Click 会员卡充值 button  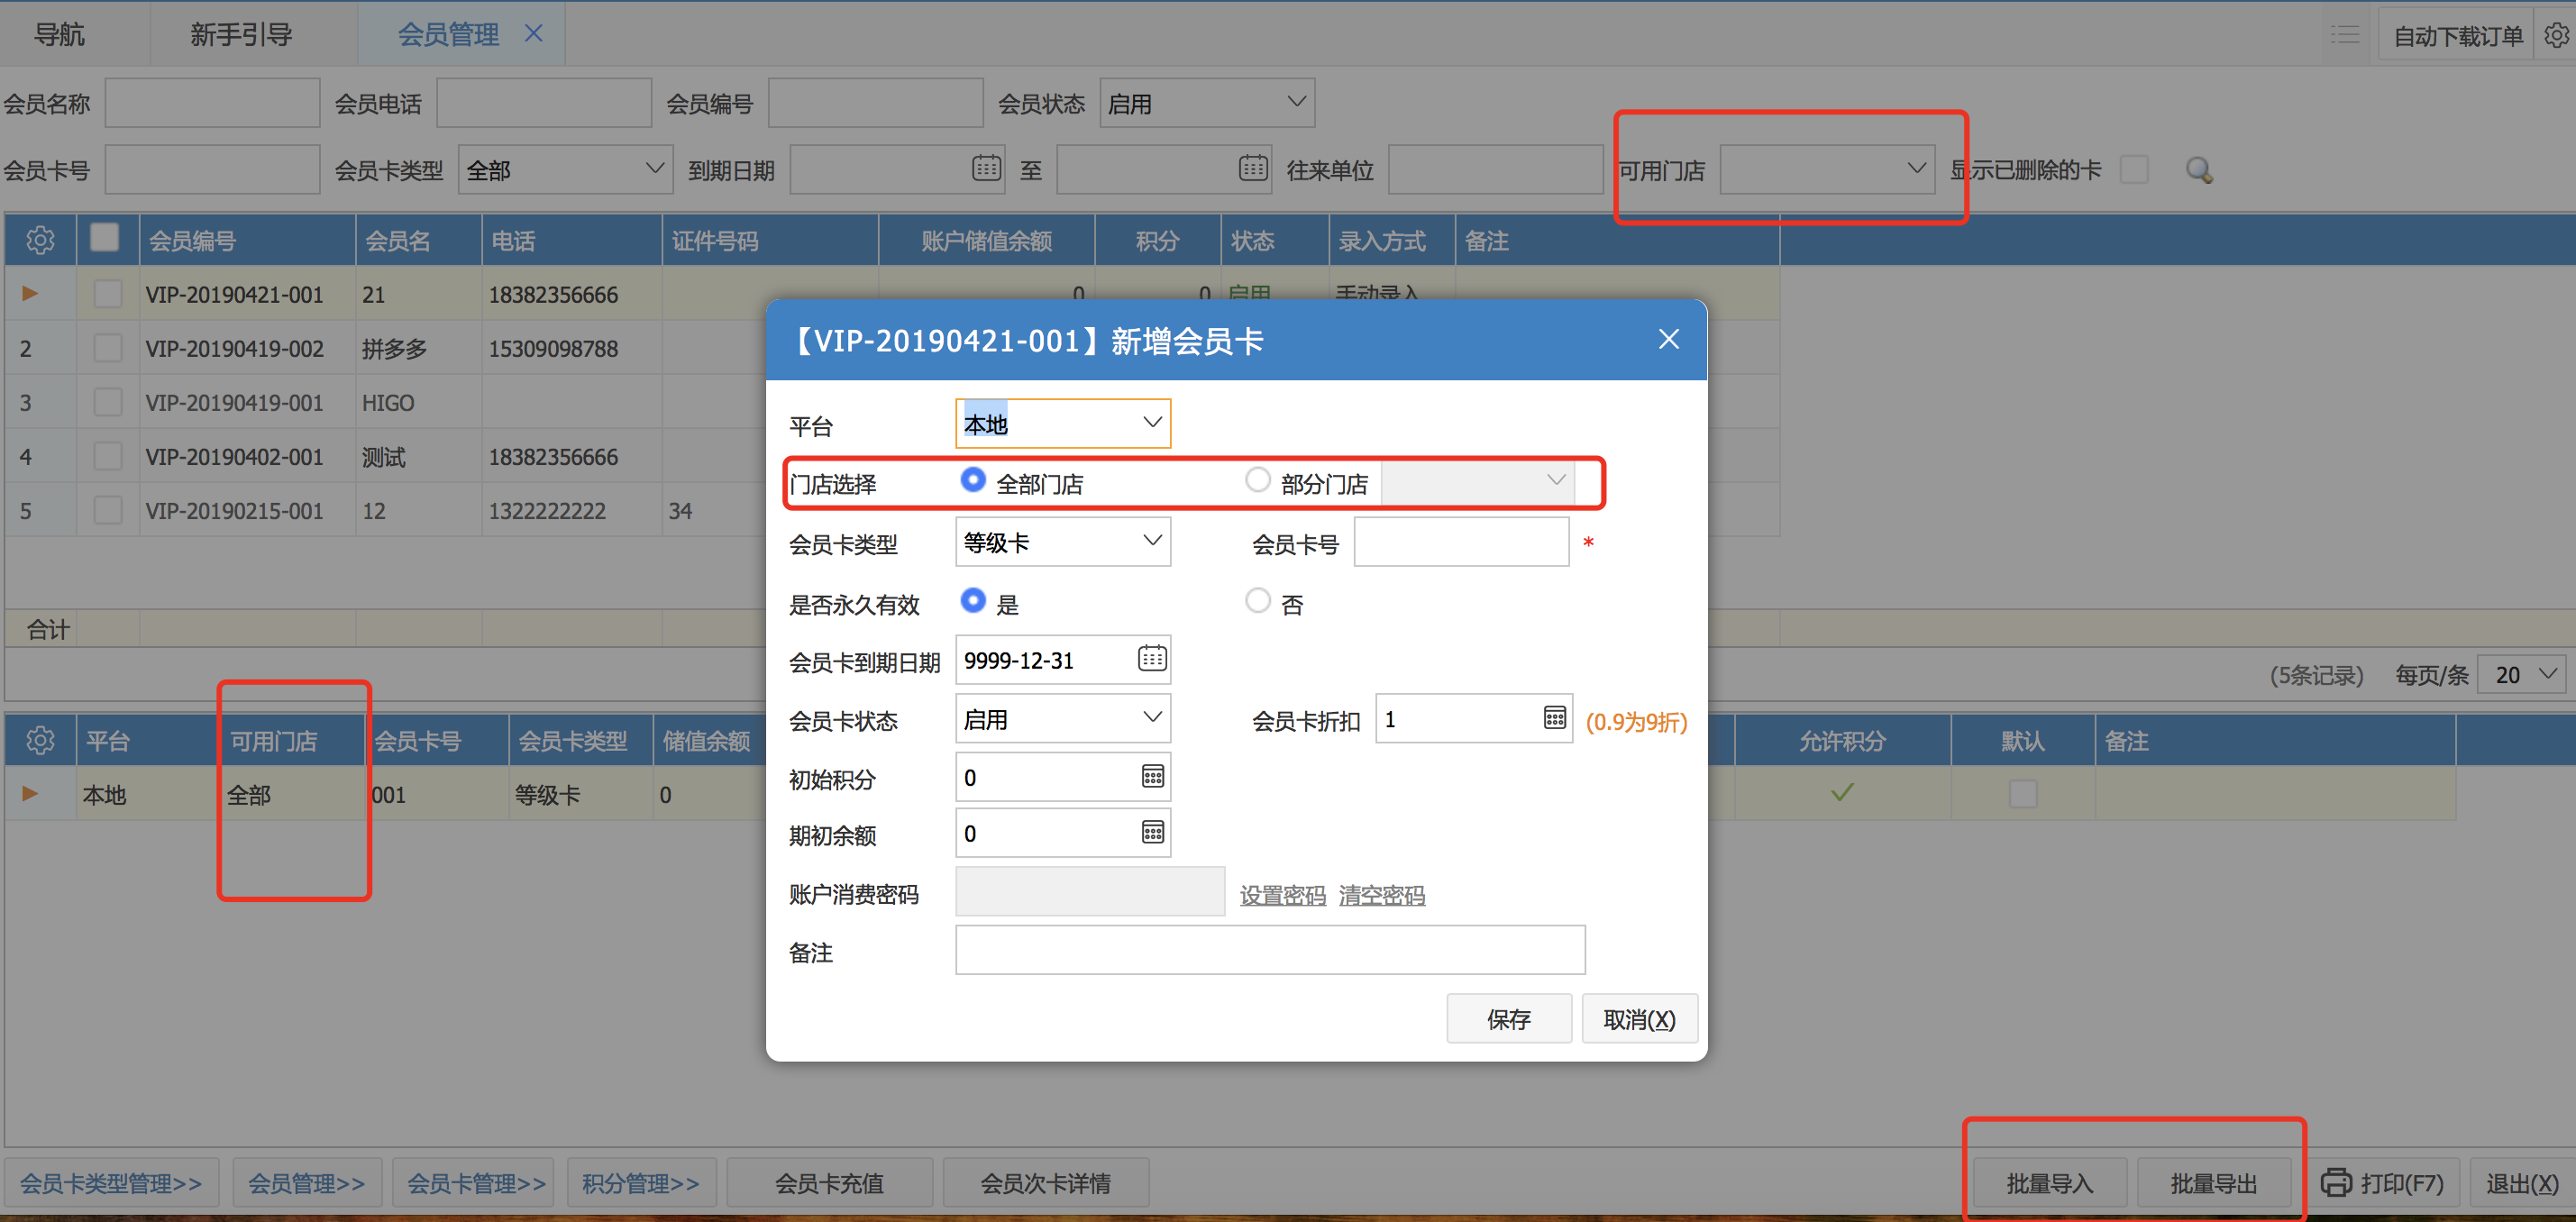[829, 1183]
